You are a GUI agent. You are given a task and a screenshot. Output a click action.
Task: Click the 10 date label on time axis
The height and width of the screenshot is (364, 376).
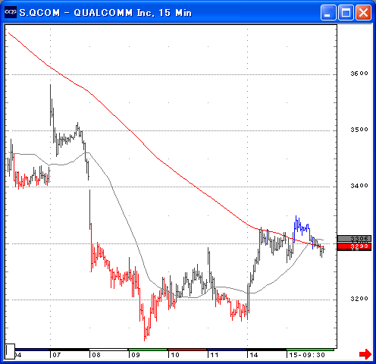175,355
